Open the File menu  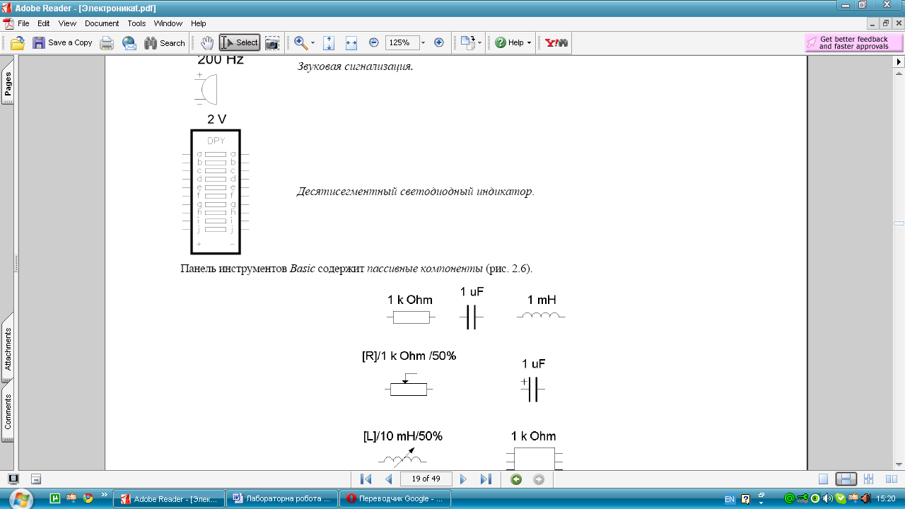(x=23, y=23)
